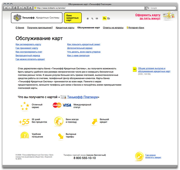180x170 pixels.
Task: Go to 'Кредитные карты' navigation item
Action: click(65, 28)
